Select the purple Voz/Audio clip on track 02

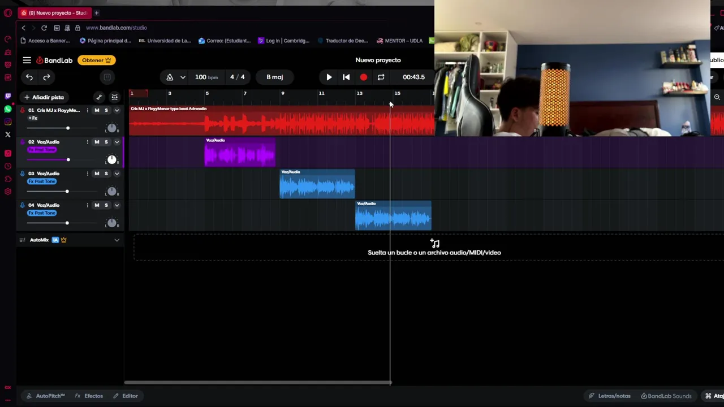click(x=240, y=152)
